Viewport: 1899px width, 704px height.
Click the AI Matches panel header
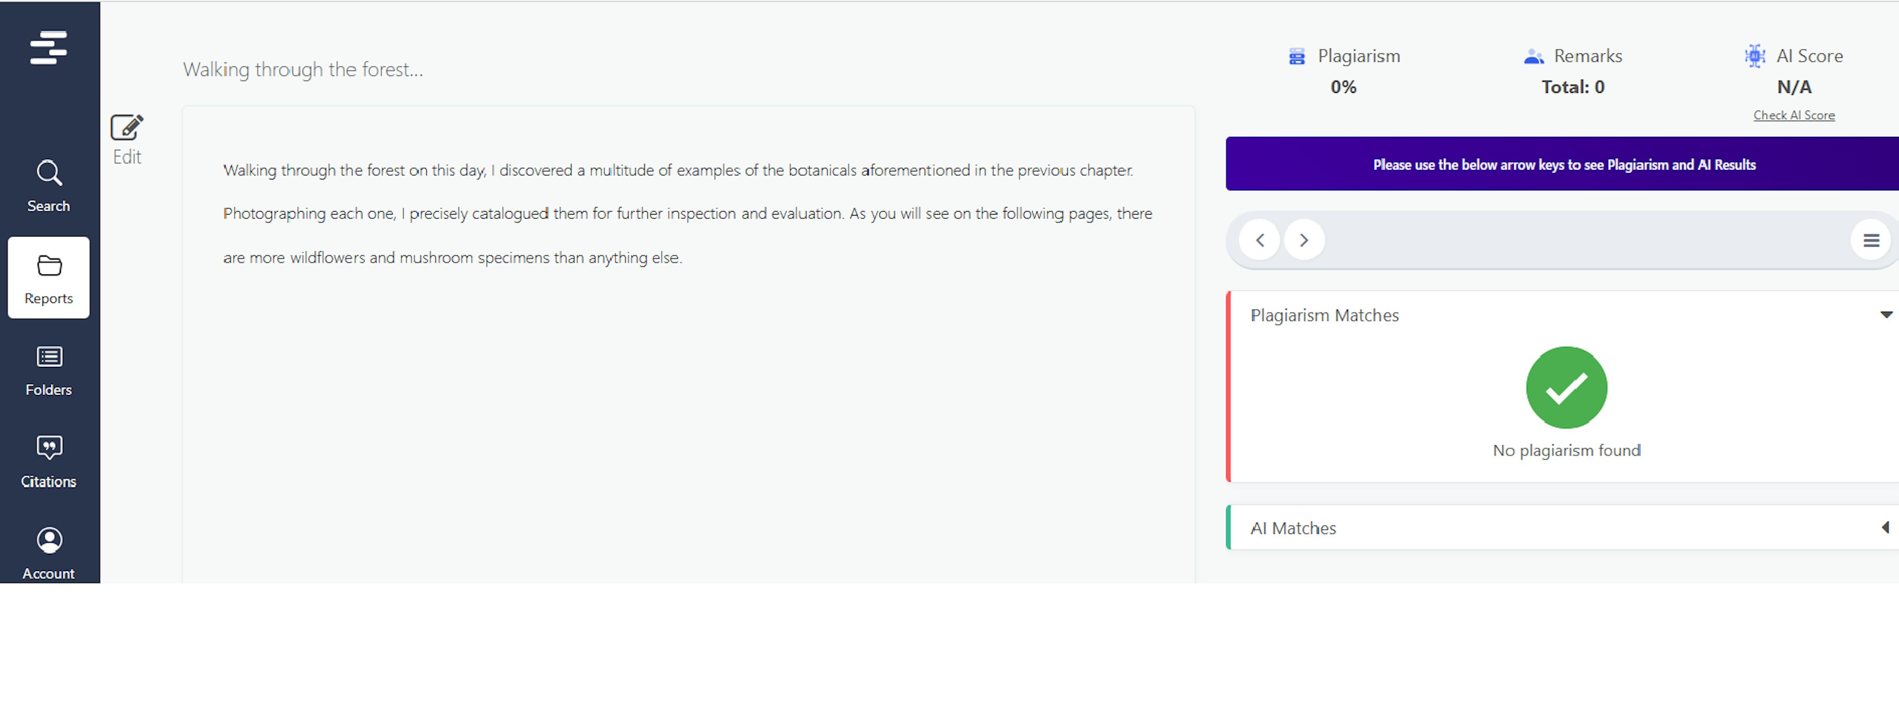point(1293,528)
